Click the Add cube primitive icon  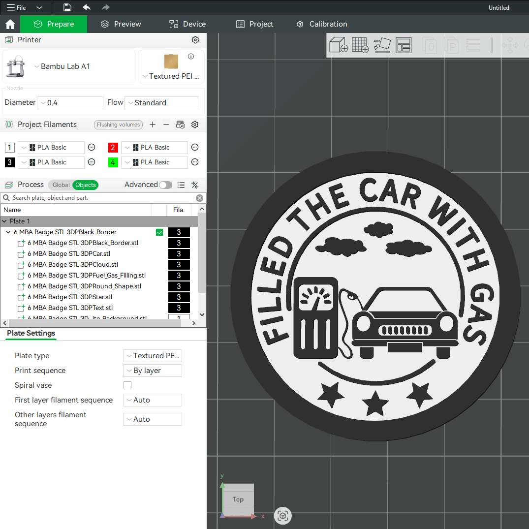338,45
